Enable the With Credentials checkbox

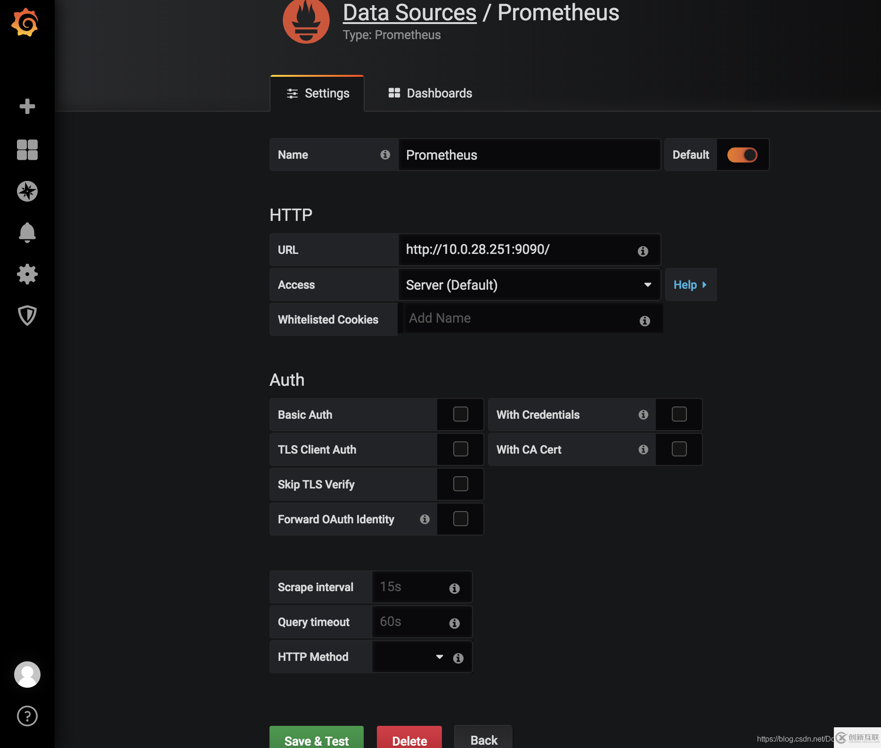click(679, 414)
